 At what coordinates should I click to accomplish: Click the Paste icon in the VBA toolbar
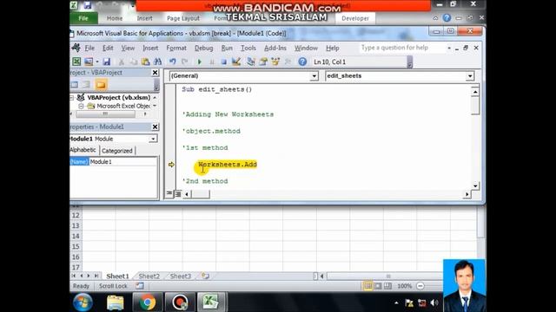145,62
